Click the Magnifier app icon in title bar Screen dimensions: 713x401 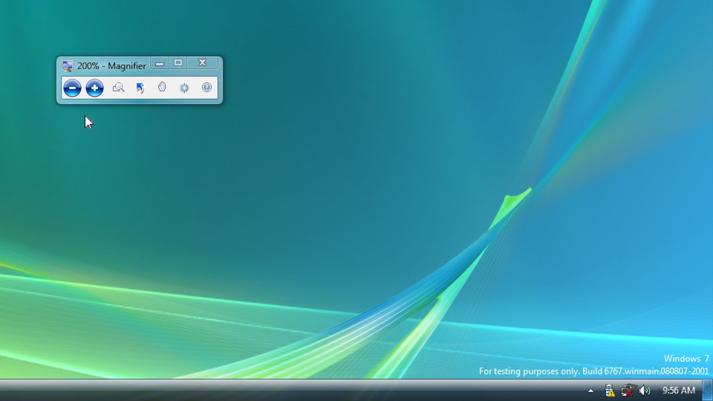[67, 66]
